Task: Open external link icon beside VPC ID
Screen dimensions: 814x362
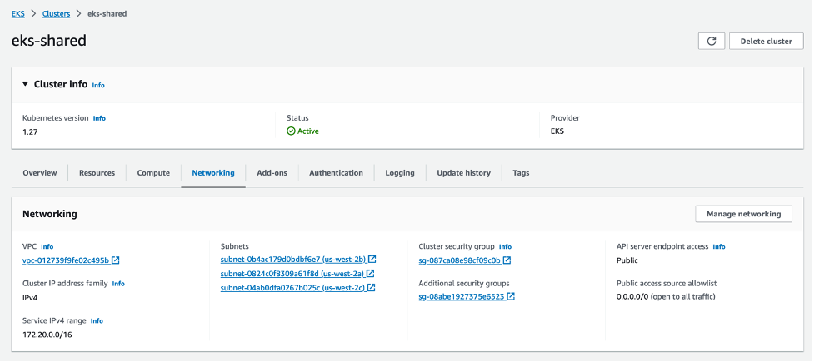Action: pos(116,260)
